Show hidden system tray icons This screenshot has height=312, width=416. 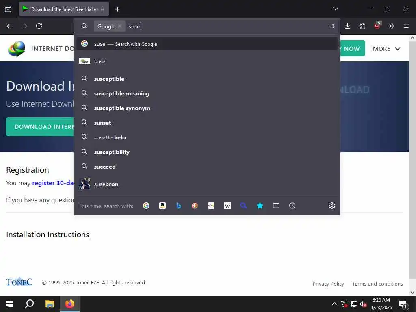[x=334, y=304]
